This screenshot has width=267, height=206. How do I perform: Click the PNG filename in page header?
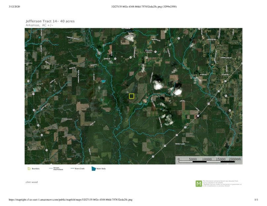tap(144, 7)
